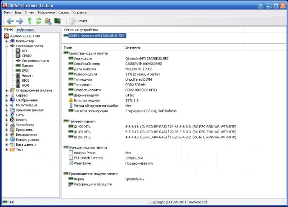Go back with the blue left arrow

pyautogui.click(x=10, y=21)
